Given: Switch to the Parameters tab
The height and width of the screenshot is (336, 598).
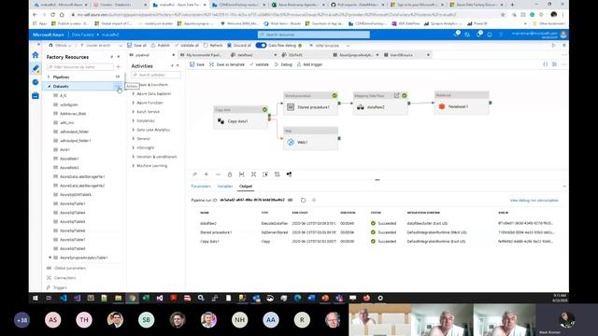Looking at the screenshot, I should [x=201, y=187].
